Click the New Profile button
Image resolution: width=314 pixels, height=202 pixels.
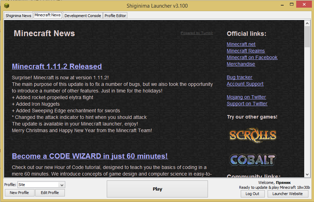20,193
